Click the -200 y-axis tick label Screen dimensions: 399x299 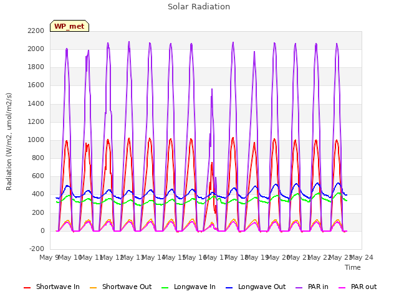pos(37,249)
